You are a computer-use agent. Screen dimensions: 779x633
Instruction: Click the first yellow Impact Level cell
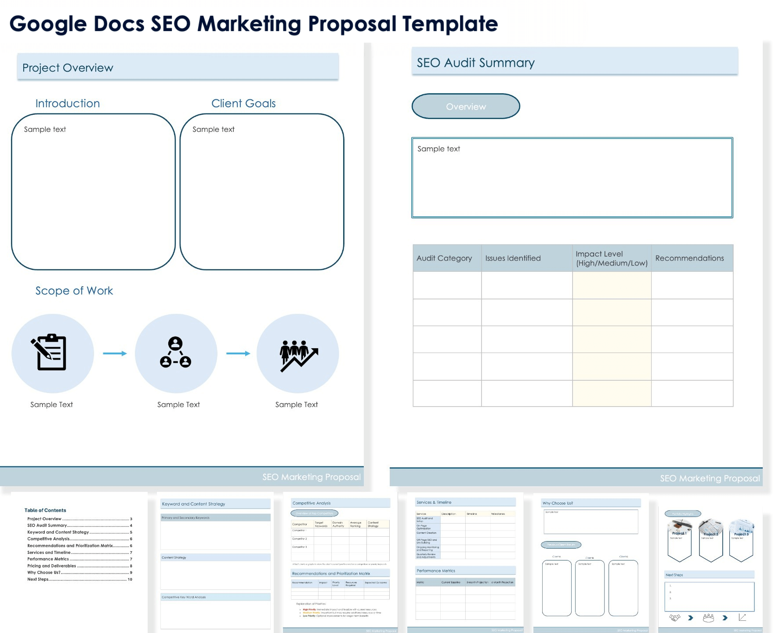[x=612, y=285]
